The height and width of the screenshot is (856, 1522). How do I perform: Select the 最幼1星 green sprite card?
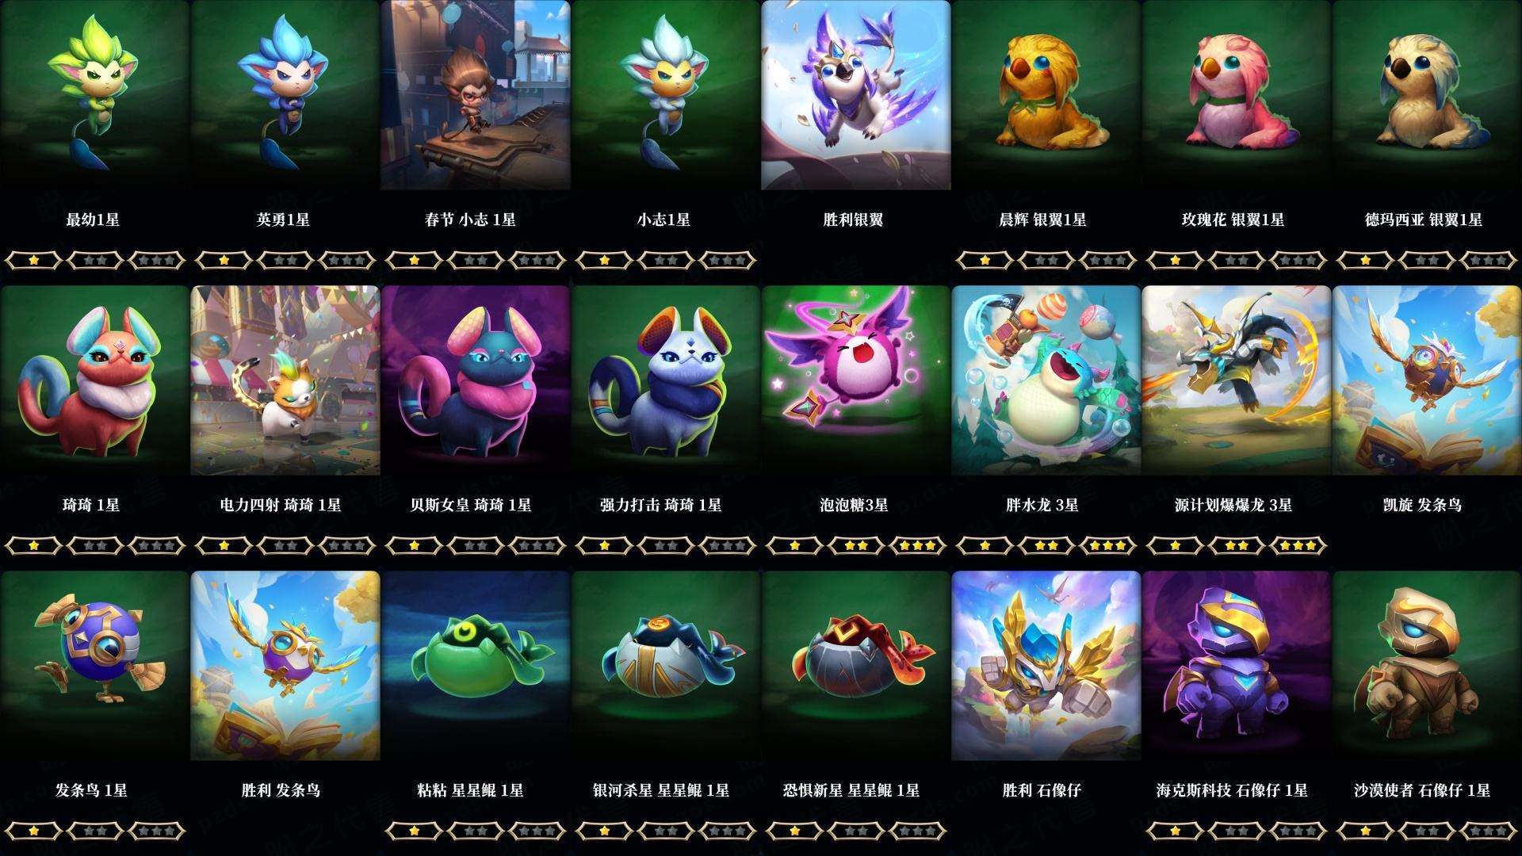[95, 95]
